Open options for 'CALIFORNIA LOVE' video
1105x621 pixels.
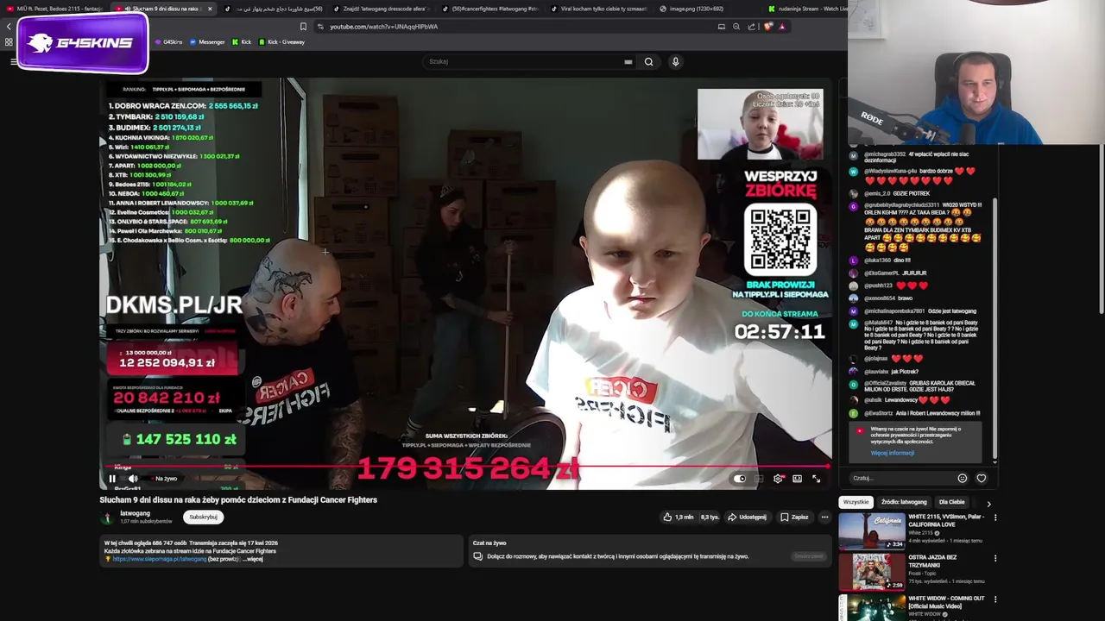click(995, 517)
